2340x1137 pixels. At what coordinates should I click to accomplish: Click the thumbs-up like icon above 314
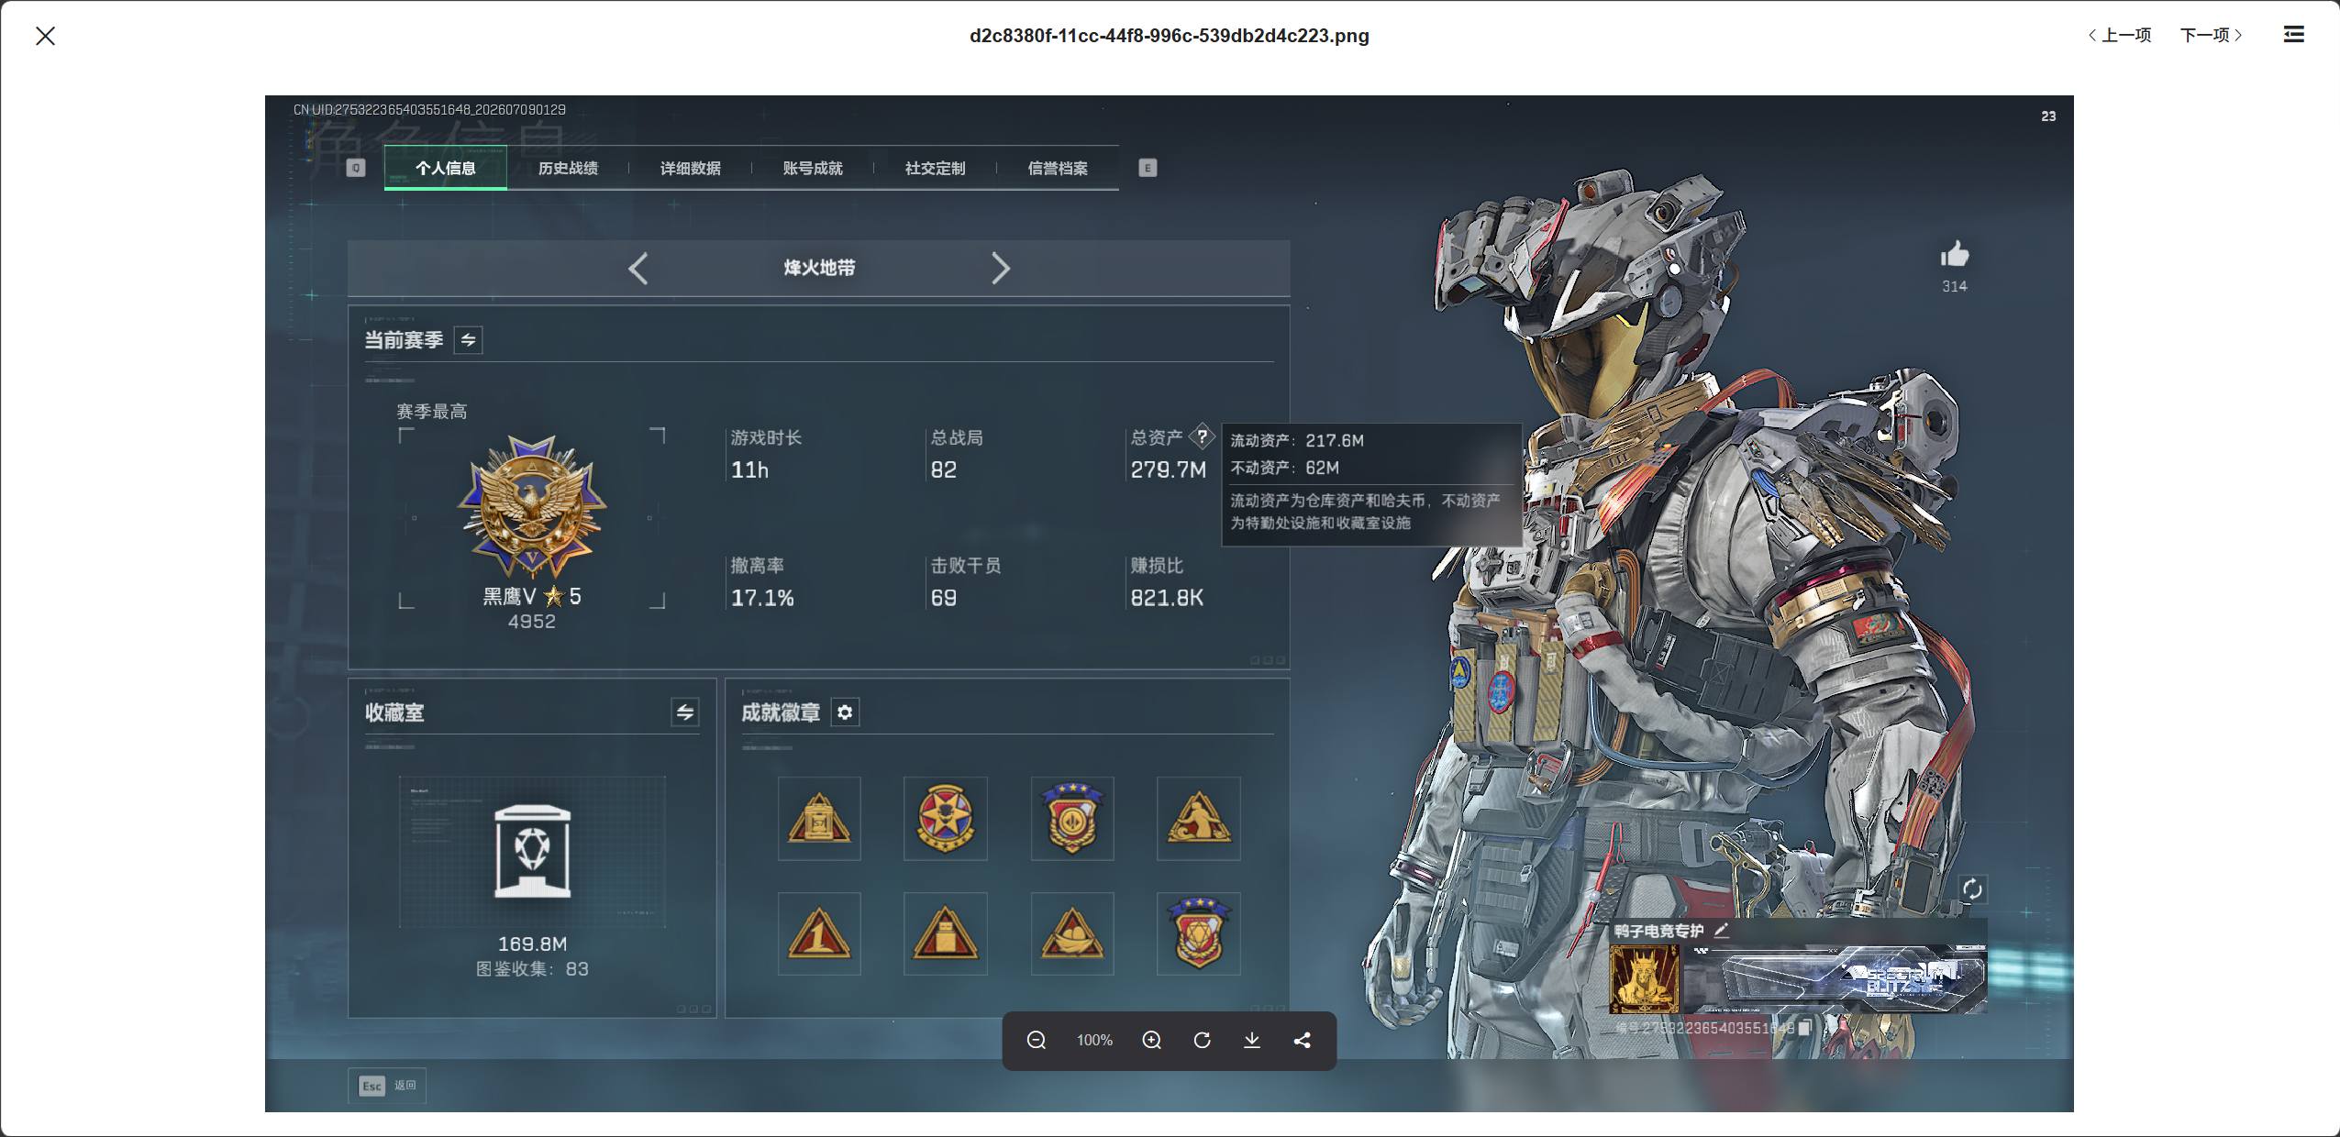(x=1955, y=254)
